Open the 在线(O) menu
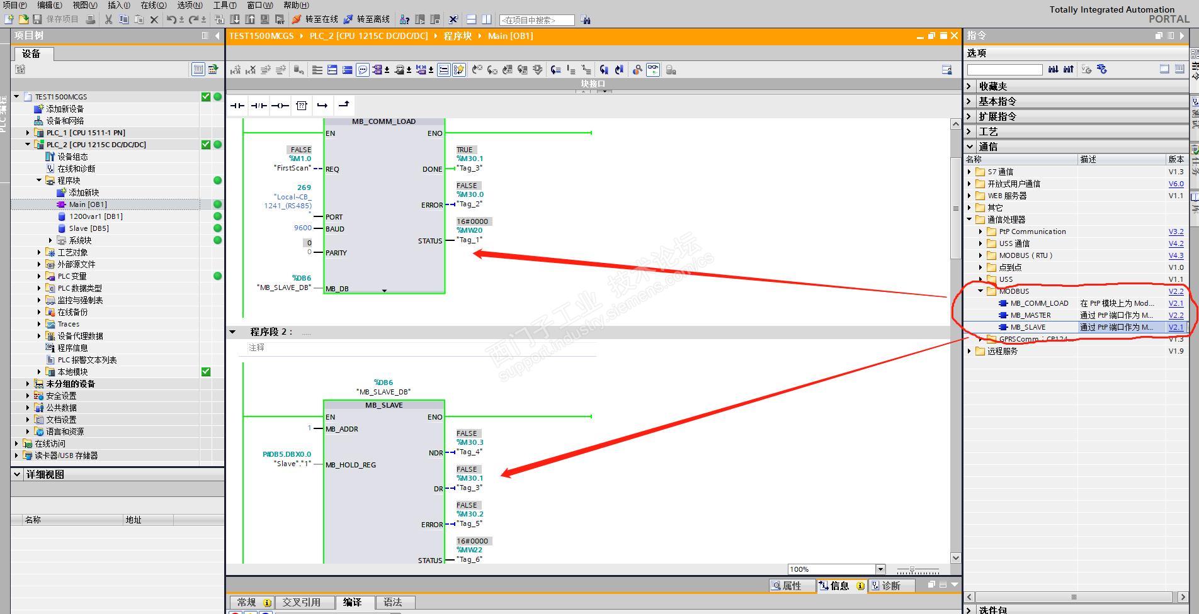 point(154,5)
